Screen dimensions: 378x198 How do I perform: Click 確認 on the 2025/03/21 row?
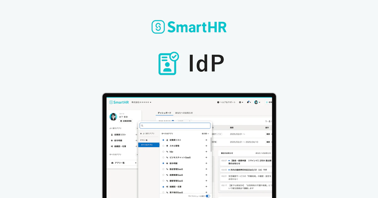click(268, 142)
